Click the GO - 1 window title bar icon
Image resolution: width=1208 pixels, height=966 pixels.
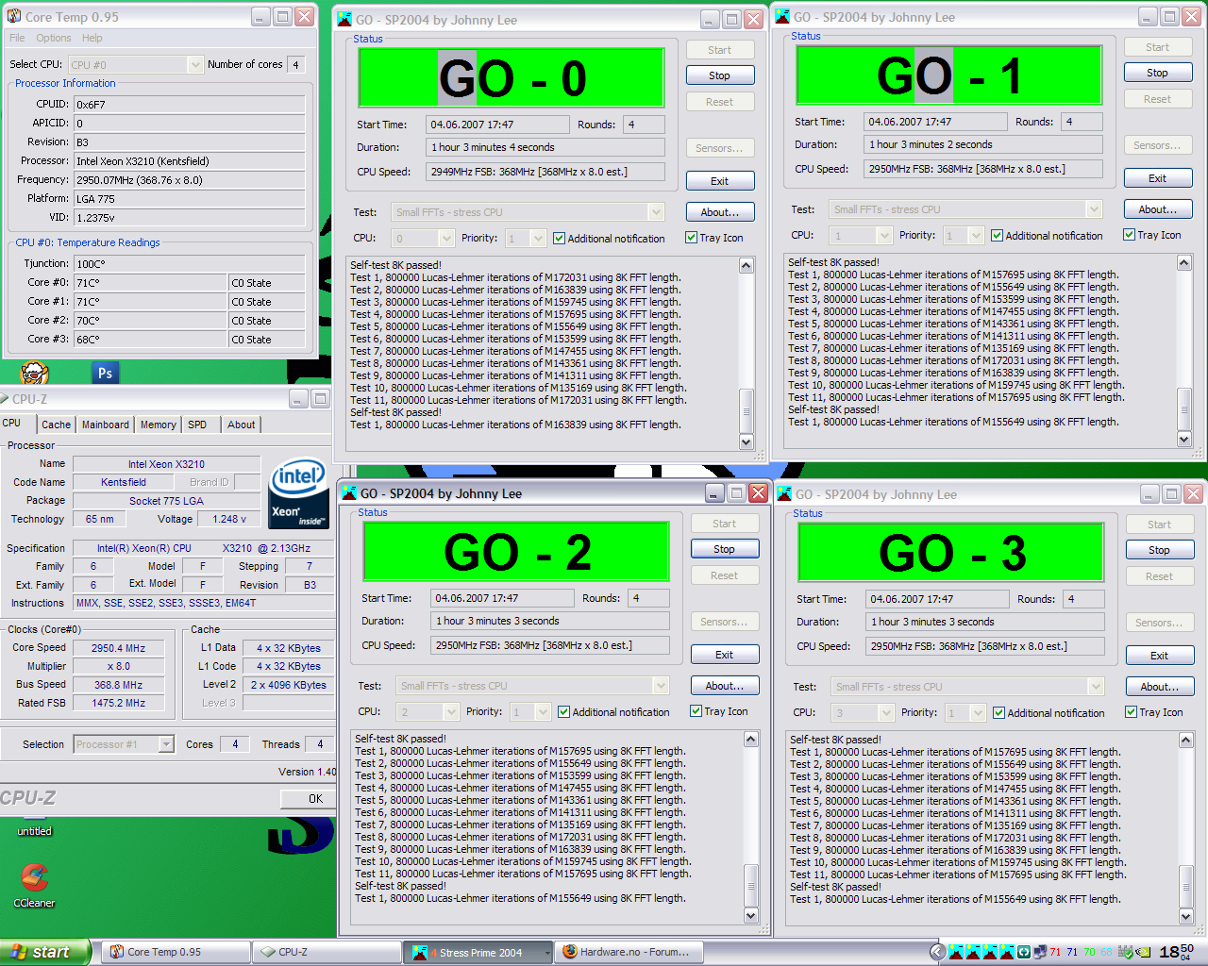coord(782,16)
